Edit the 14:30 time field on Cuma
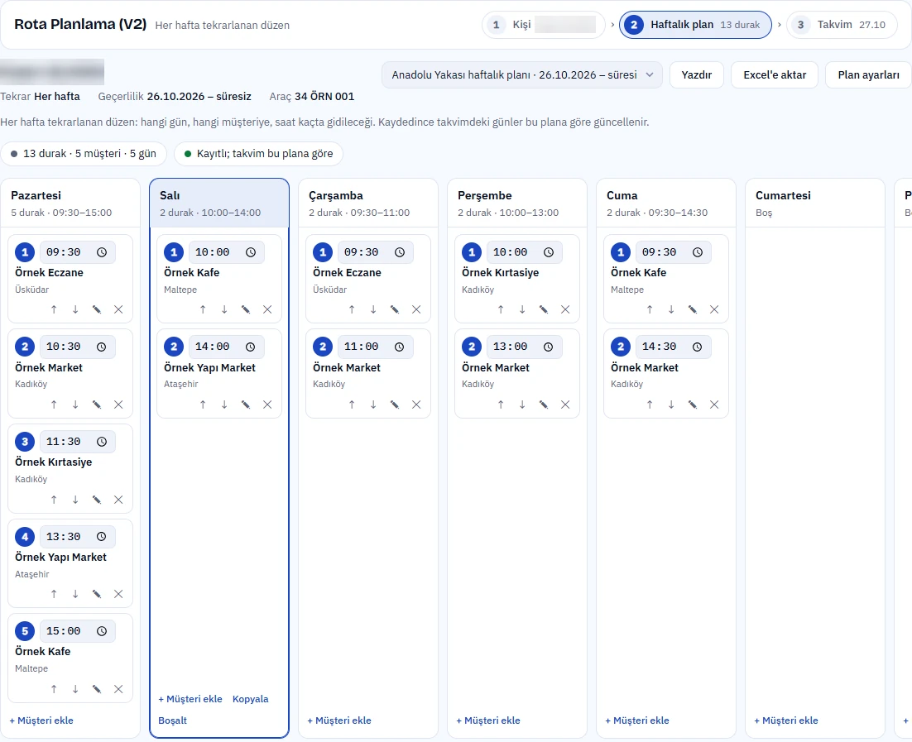This screenshot has width=912, height=742. (672, 347)
